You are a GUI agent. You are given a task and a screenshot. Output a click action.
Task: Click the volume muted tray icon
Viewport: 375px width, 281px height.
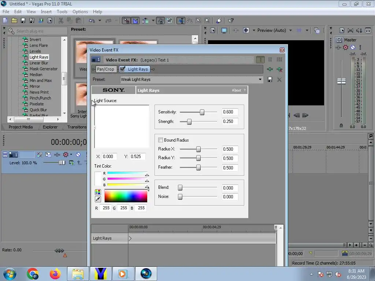(338, 274)
